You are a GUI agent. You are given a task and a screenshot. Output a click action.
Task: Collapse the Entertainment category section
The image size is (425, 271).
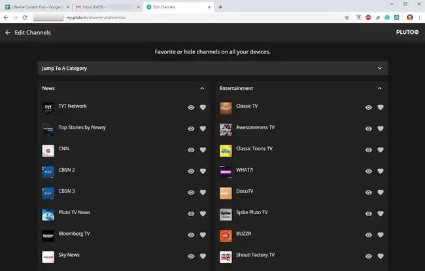[x=380, y=89]
